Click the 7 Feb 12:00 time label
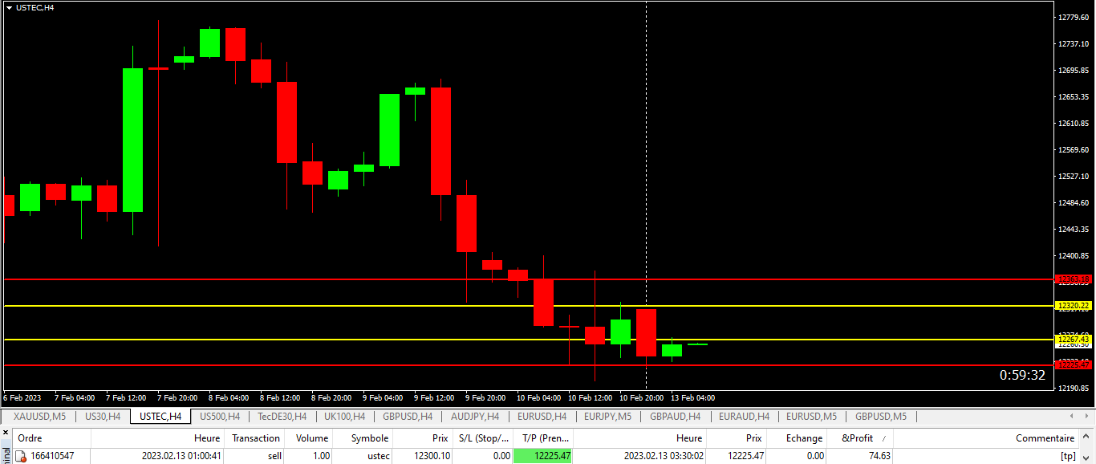The width and height of the screenshot is (1096, 464). (124, 398)
